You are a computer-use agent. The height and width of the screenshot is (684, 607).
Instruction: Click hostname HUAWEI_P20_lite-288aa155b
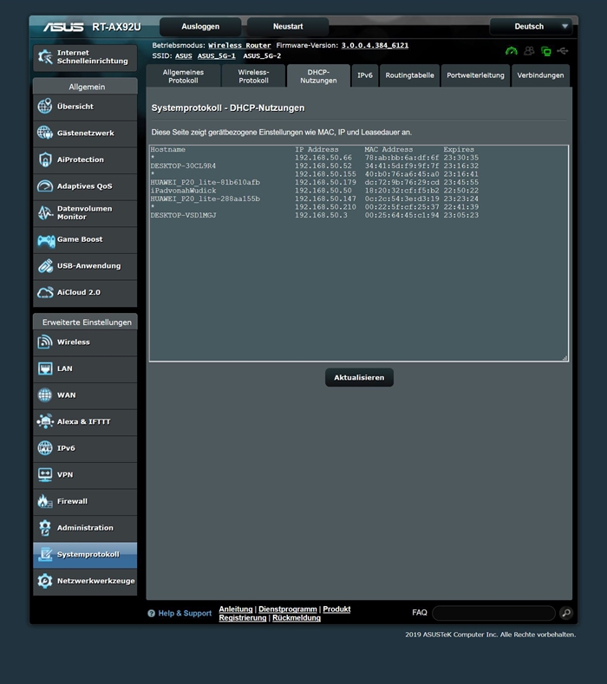point(206,199)
